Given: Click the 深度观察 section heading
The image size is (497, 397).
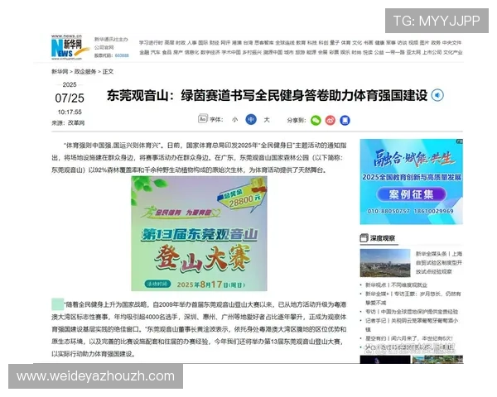Looking at the screenshot, I should coord(383,238).
